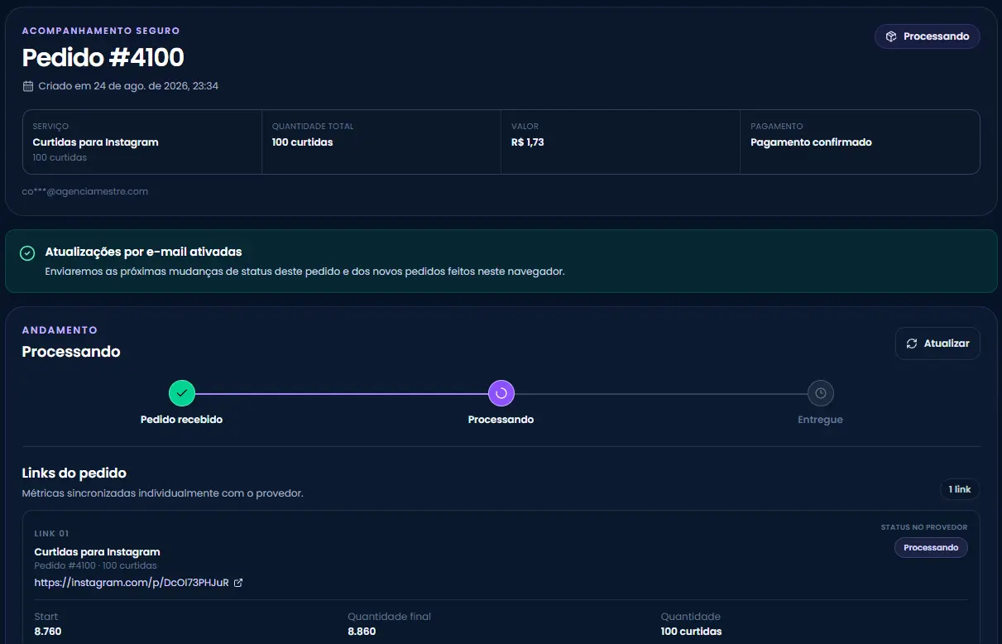Click the refresh arrows icon in Atualizar
Screen dimensions: 1002x644
click(912, 344)
